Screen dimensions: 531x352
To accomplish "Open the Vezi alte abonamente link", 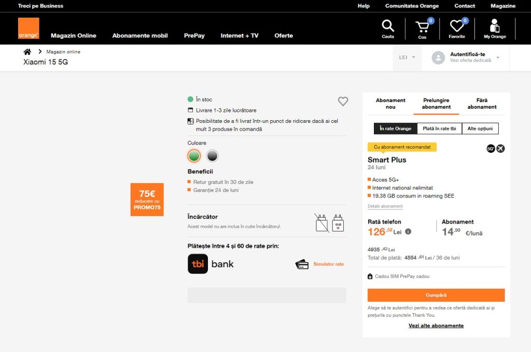I will 436,326.
